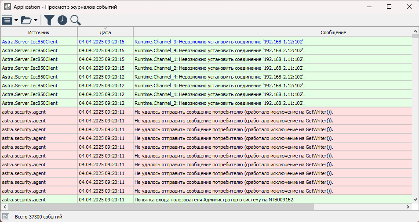Screen dimensions: 419x222
Task: Click the clock time filter icon
Action: click(x=62, y=20)
